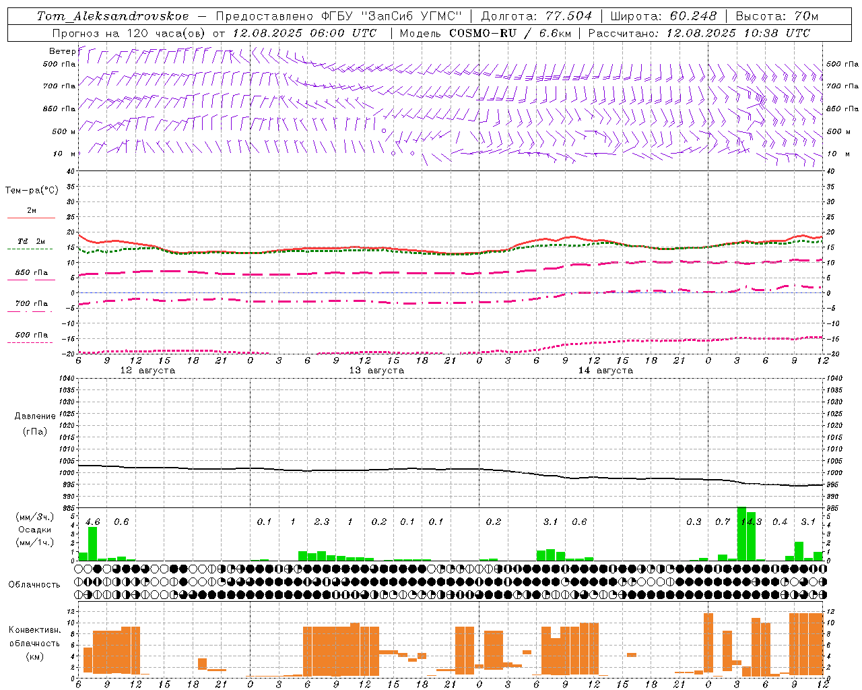
Task: Click the 2.3 precipitation value
Action: pyautogui.click(x=322, y=522)
